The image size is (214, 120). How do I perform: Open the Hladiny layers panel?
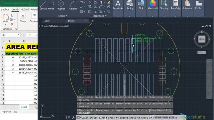coord(129,8)
